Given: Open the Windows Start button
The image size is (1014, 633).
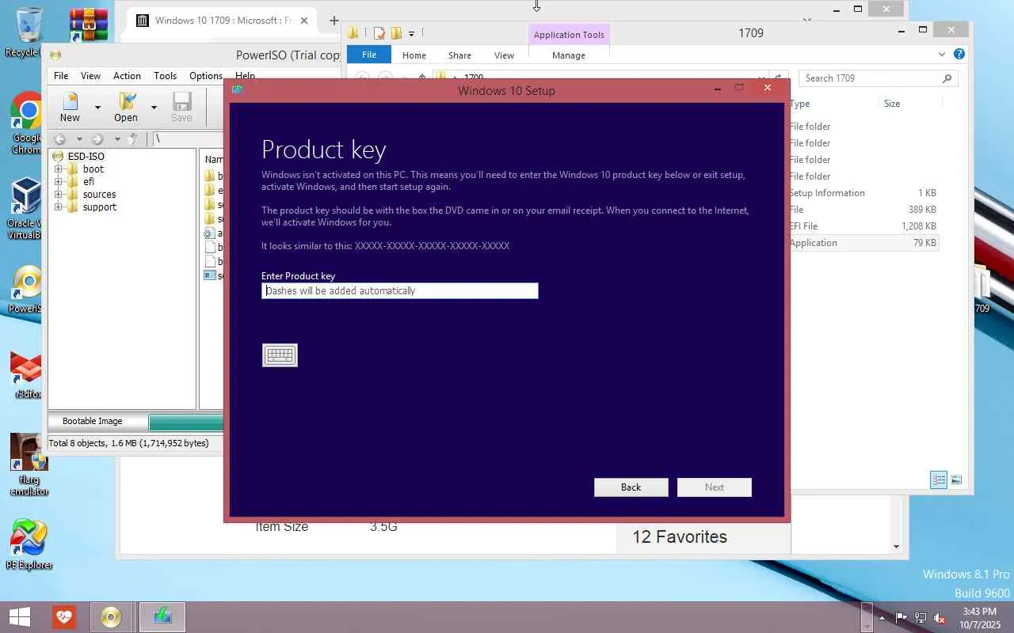Looking at the screenshot, I should (x=19, y=617).
